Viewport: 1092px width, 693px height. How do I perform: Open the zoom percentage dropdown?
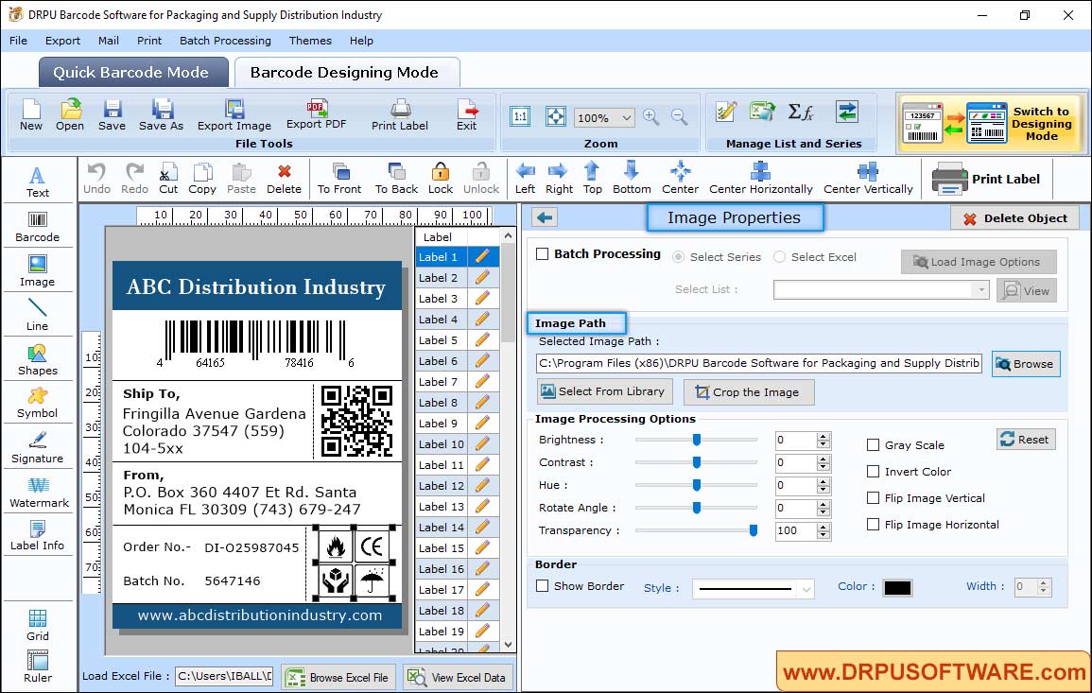tap(626, 117)
